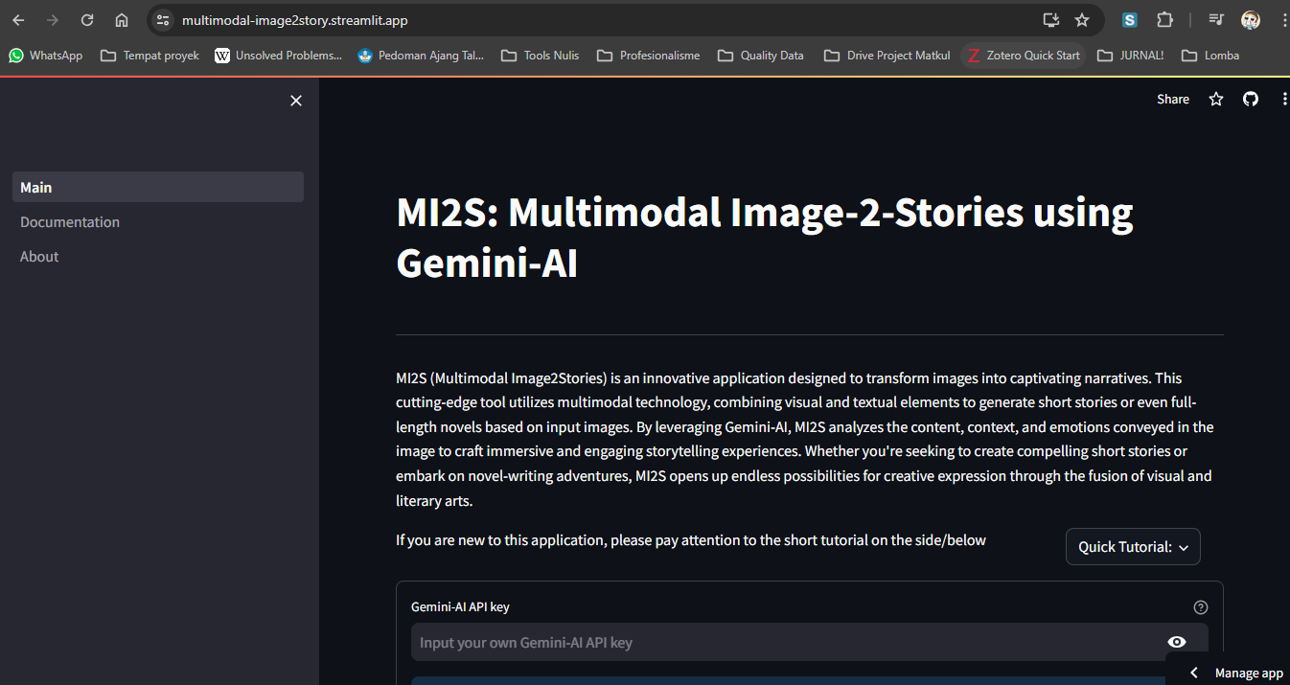This screenshot has height=685, width=1290.
Task: Open Zotero Quick Start bookmark
Action: pyautogui.click(x=1023, y=56)
